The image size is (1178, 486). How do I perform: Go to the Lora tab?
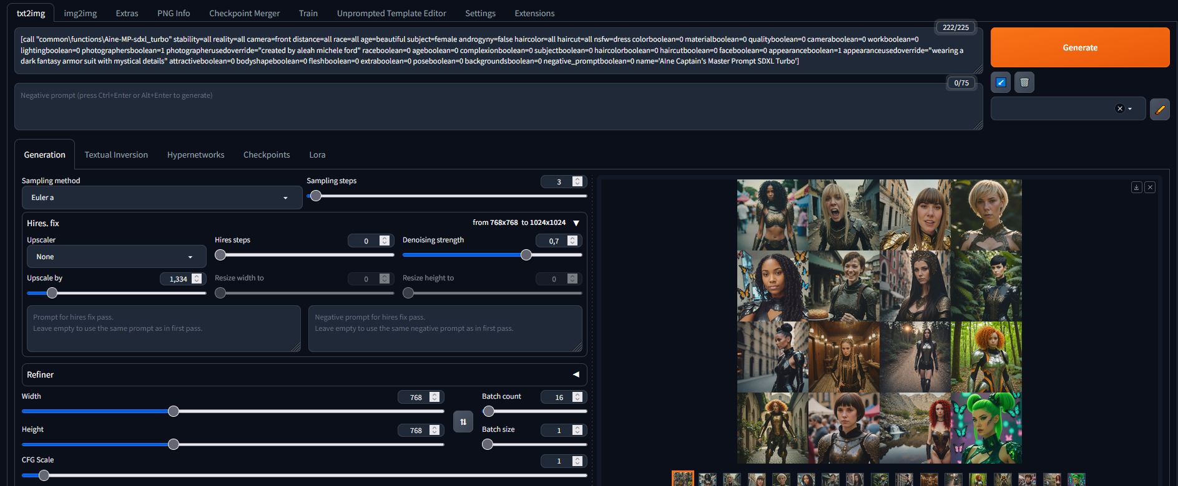317,155
